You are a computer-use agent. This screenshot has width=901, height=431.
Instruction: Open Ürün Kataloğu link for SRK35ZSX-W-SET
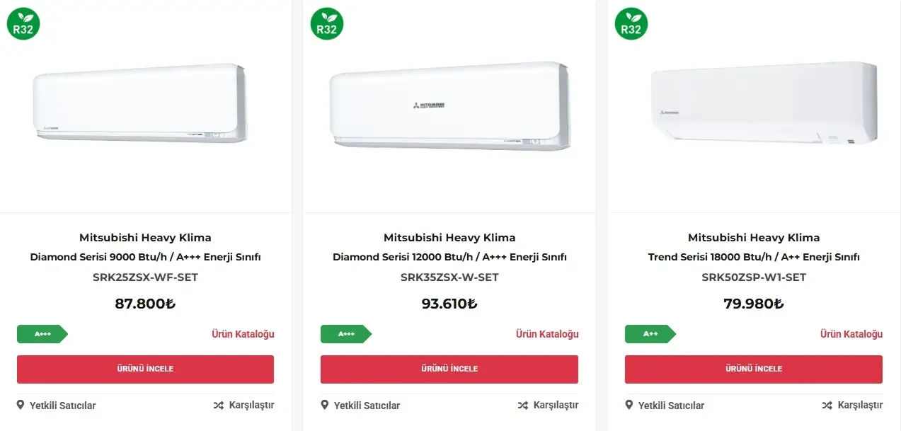pyautogui.click(x=547, y=334)
